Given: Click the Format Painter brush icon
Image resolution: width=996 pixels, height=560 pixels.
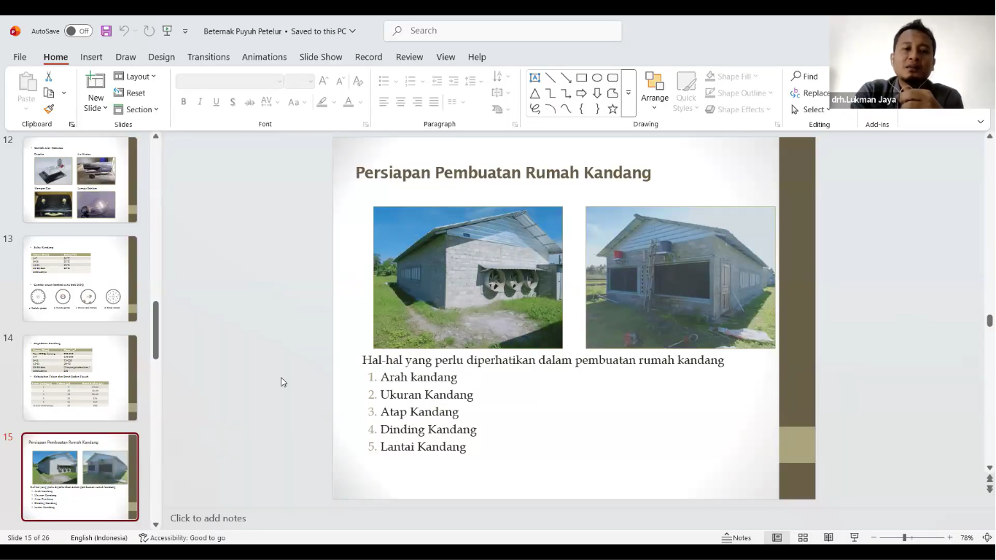Looking at the screenshot, I should click(49, 109).
